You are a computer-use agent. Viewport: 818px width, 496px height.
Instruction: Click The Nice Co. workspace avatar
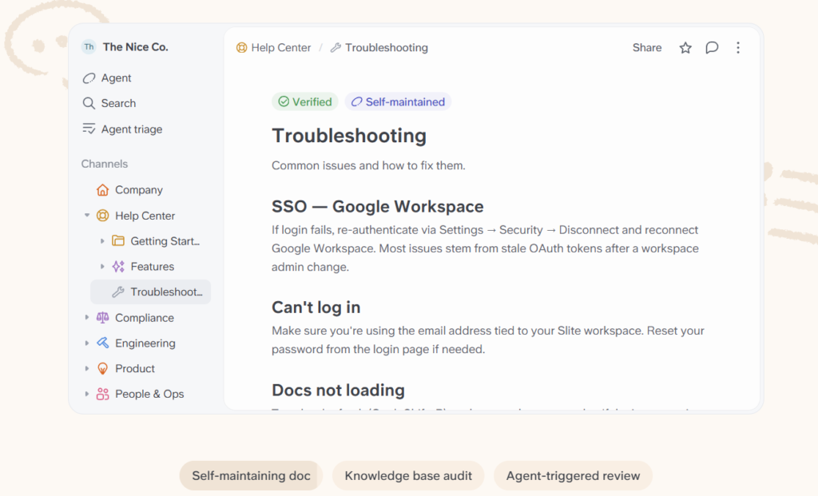click(x=89, y=47)
